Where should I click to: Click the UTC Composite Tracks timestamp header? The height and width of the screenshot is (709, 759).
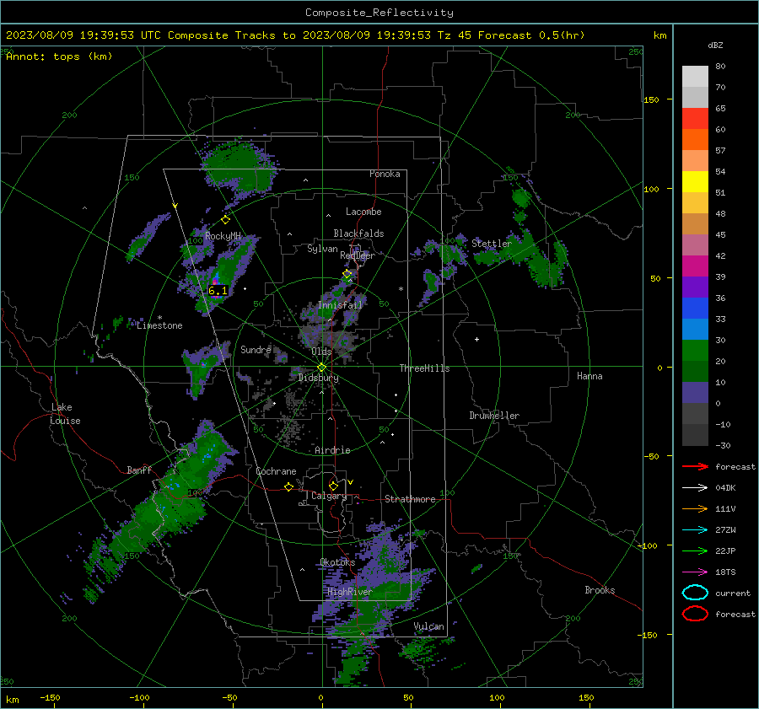pyautogui.click(x=295, y=35)
